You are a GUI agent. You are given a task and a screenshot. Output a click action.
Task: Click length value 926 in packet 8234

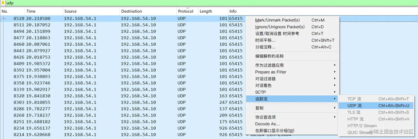point(223,128)
